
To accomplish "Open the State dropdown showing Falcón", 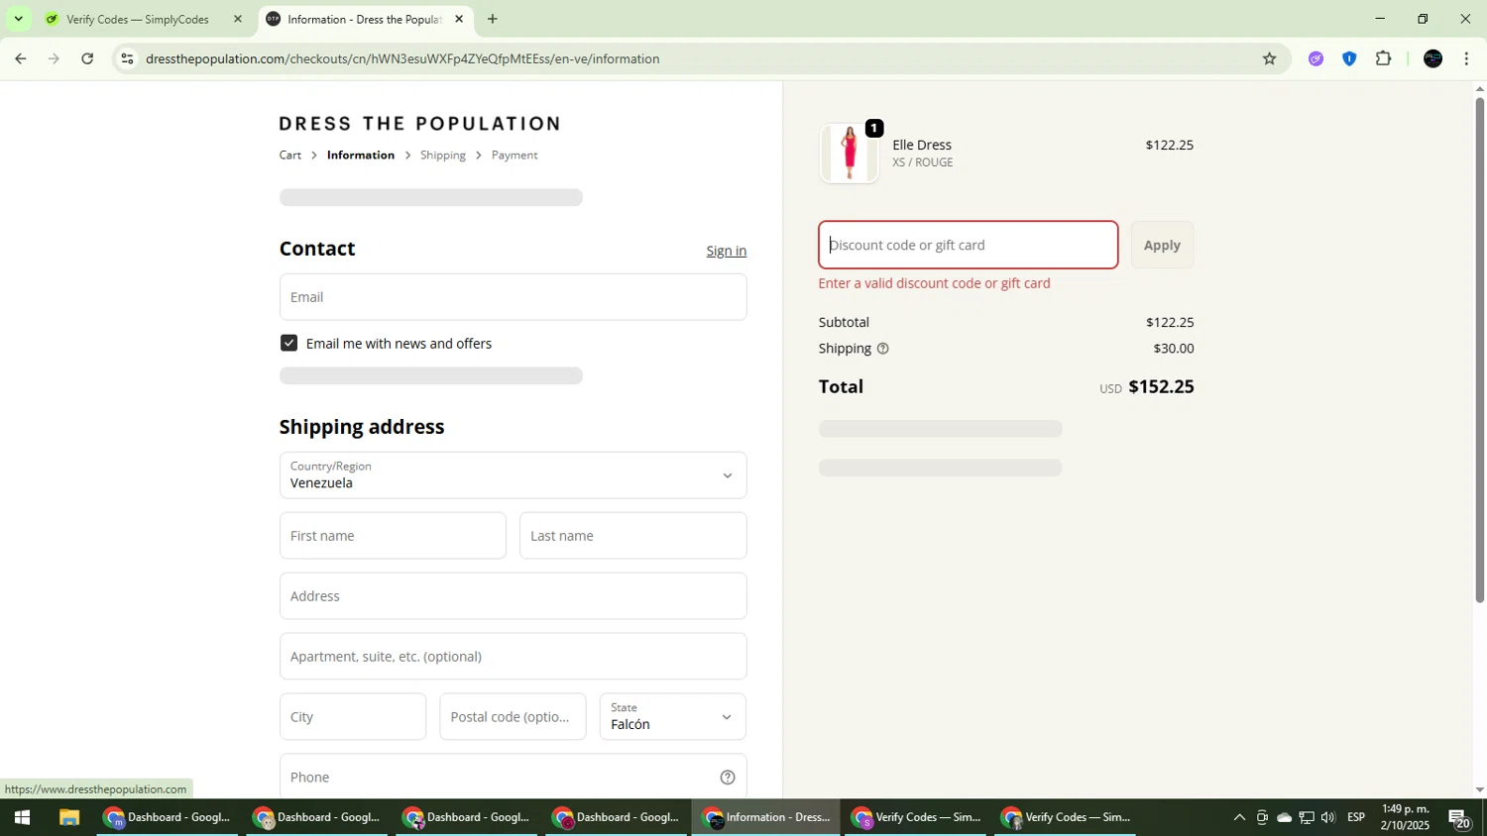I will (x=672, y=717).
